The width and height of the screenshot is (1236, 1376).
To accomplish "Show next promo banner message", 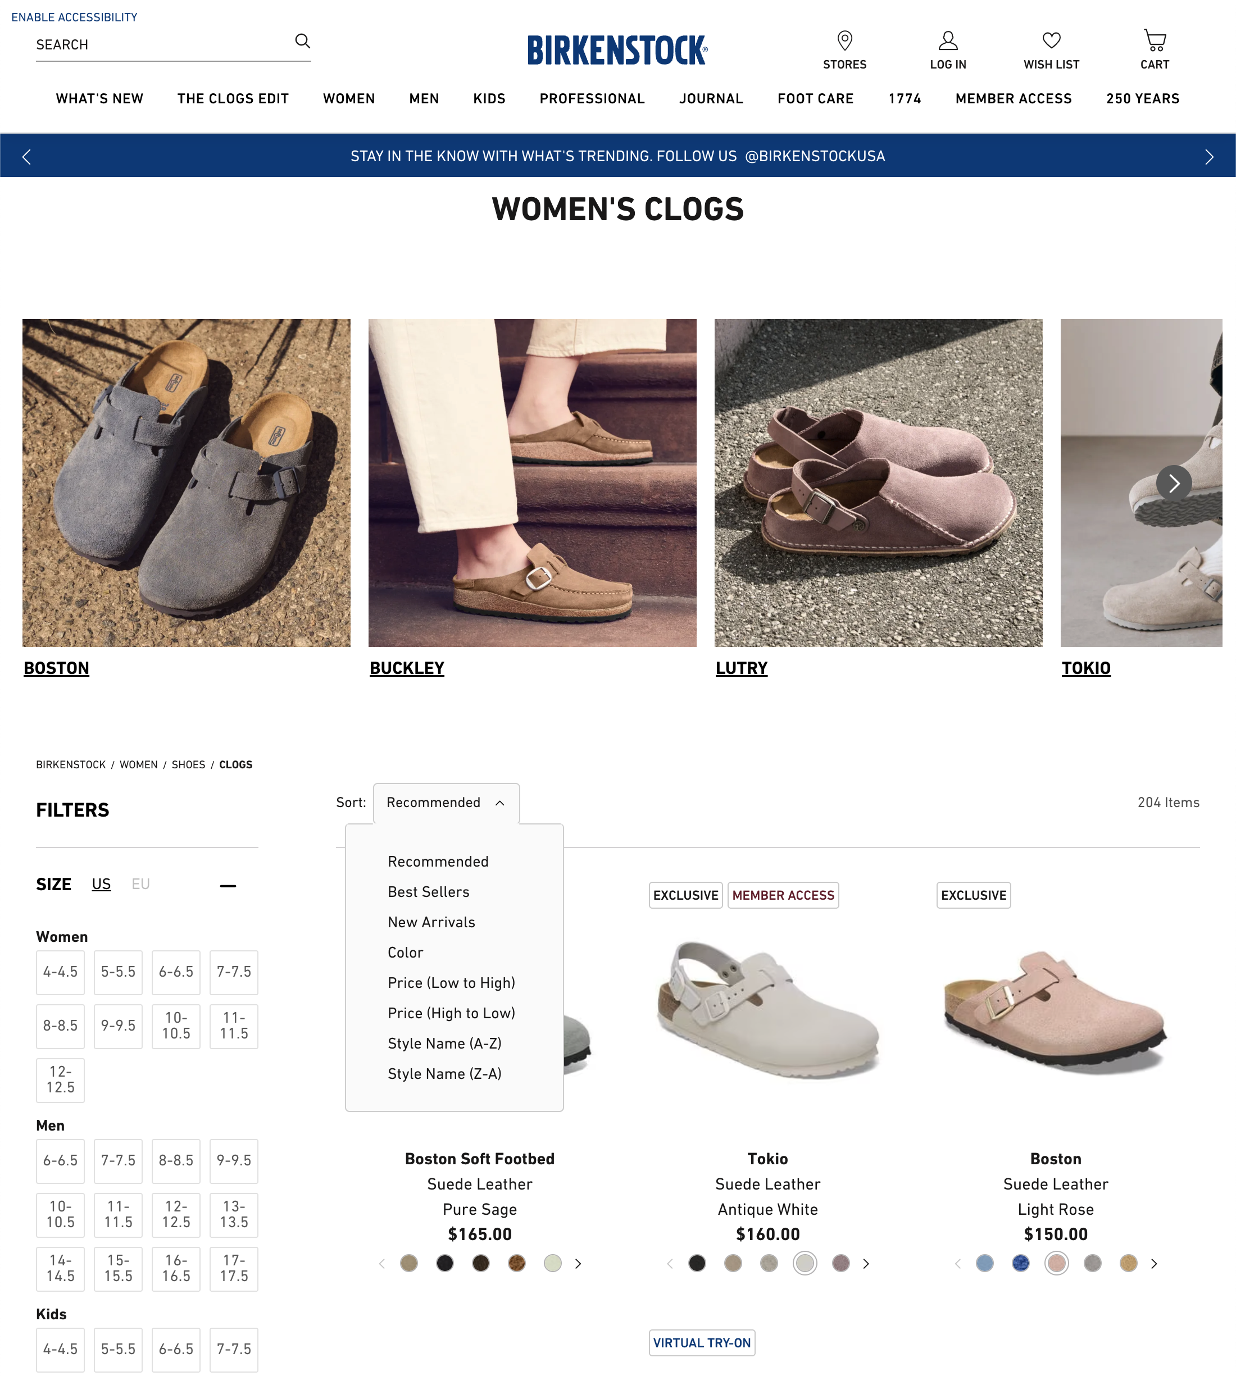I will point(1209,157).
